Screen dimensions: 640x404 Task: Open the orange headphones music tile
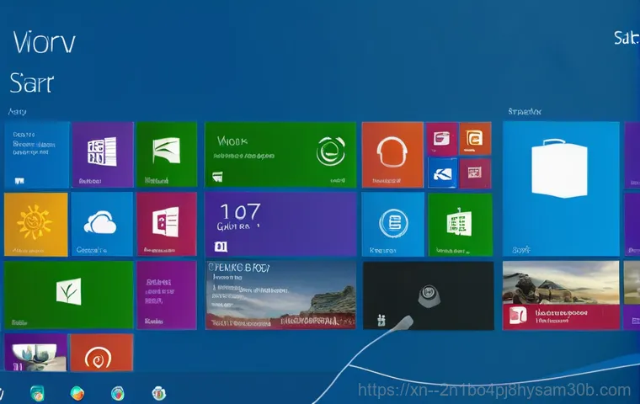(x=392, y=155)
